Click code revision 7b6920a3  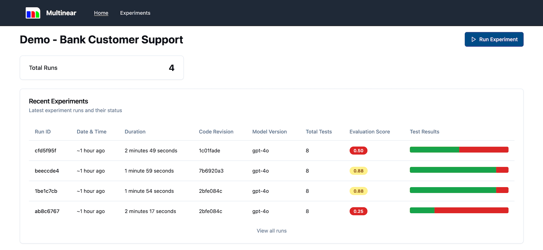pyautogui.click(x=211, y=171)
